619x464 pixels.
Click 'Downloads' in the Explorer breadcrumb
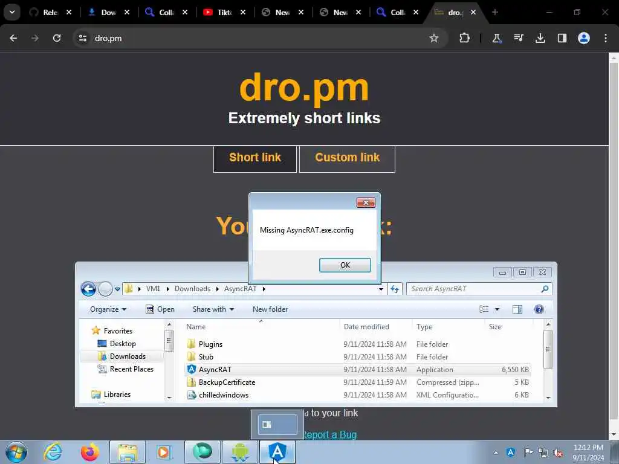click(192, 289)
